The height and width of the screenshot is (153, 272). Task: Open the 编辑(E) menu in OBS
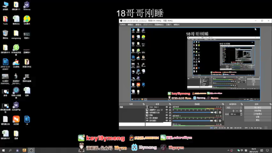[130, 25]
